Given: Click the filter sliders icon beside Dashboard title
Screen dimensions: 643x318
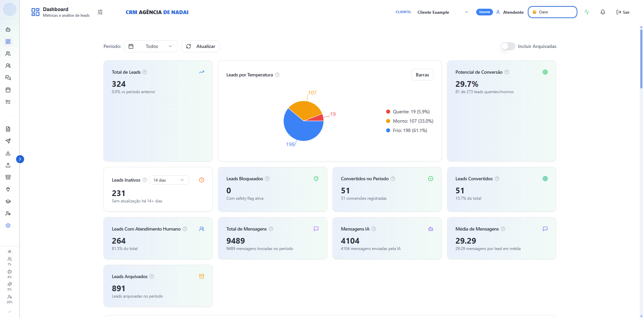Looking at the screenshot, I should tap(100, 12).
